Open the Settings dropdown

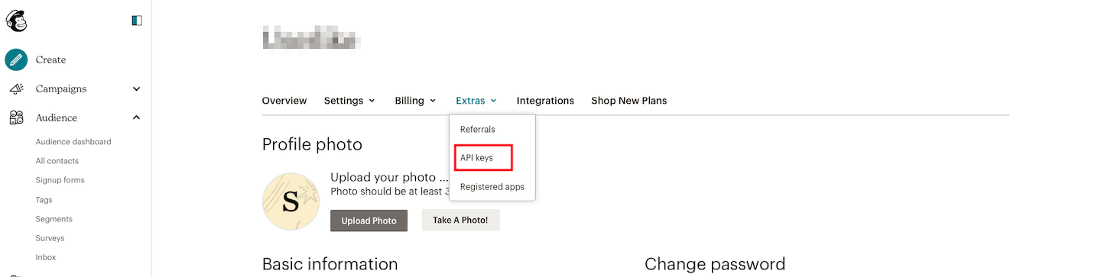click(349, 101)
